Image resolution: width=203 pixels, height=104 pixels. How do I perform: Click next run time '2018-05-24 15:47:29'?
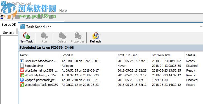(132, 61)
